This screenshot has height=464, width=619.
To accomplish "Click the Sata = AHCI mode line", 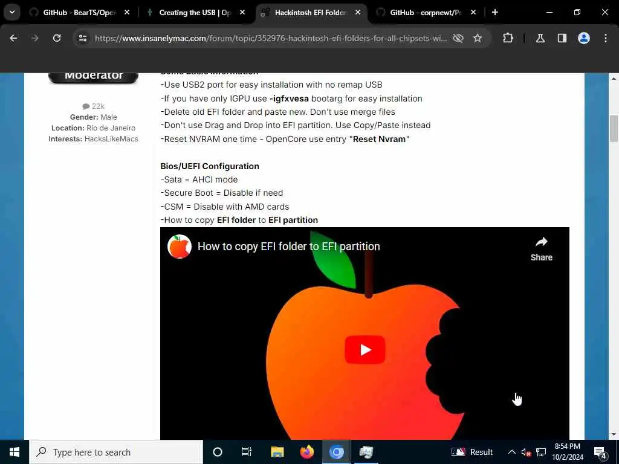I will pyautogui.click(x=199, y=179).
